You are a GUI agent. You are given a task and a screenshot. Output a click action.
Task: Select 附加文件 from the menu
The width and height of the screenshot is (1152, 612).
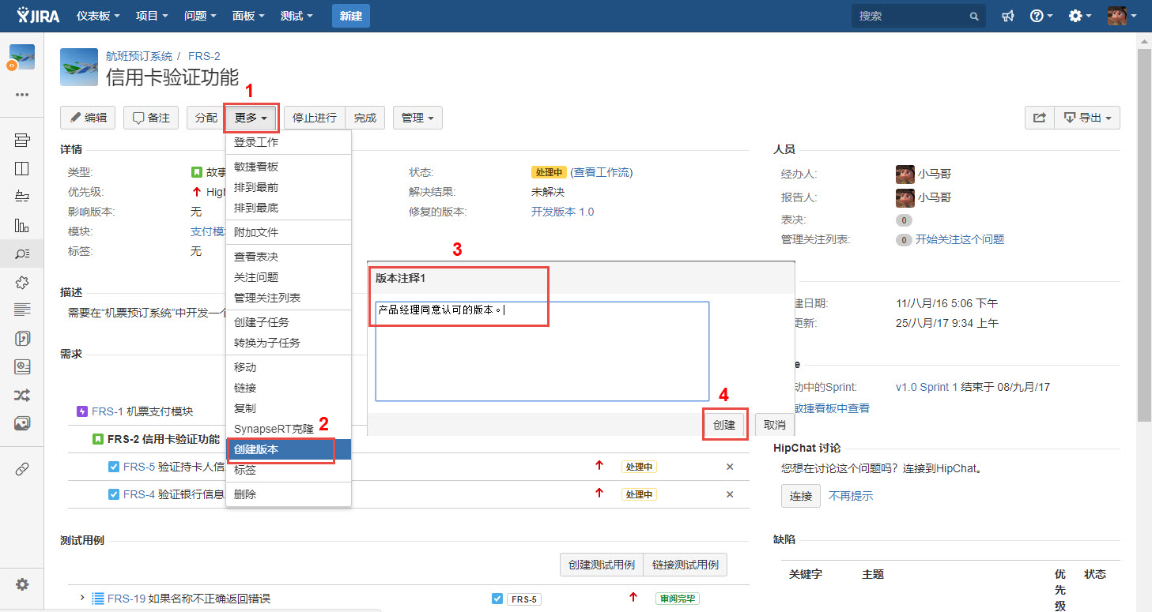(x=288, y=232)
